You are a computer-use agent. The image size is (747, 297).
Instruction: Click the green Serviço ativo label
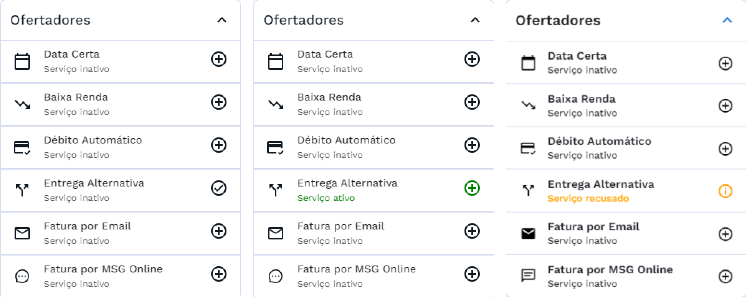click(326, 199)
